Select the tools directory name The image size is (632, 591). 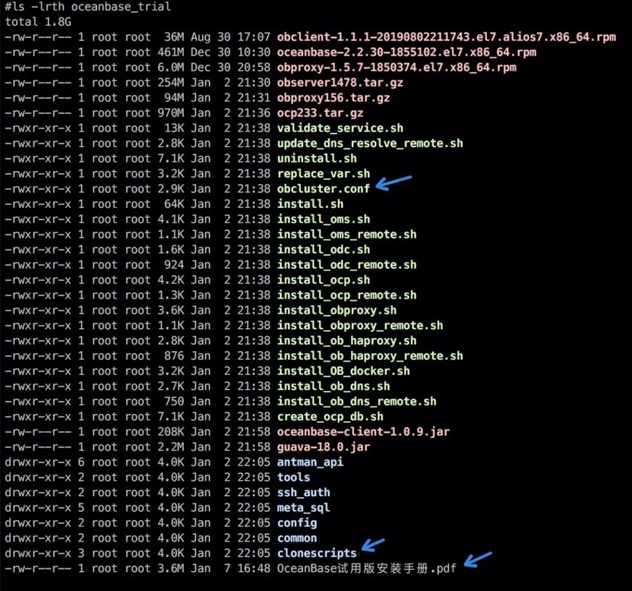pyautogui.click(x=293, y=477)
